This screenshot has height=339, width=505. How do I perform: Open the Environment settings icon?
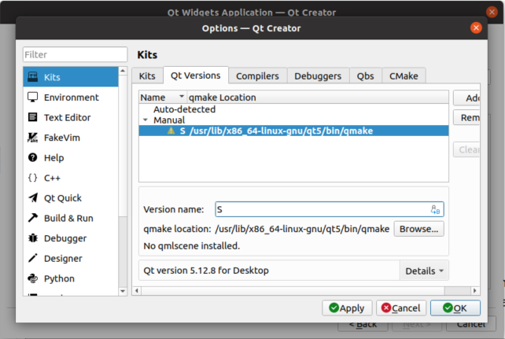32,98
